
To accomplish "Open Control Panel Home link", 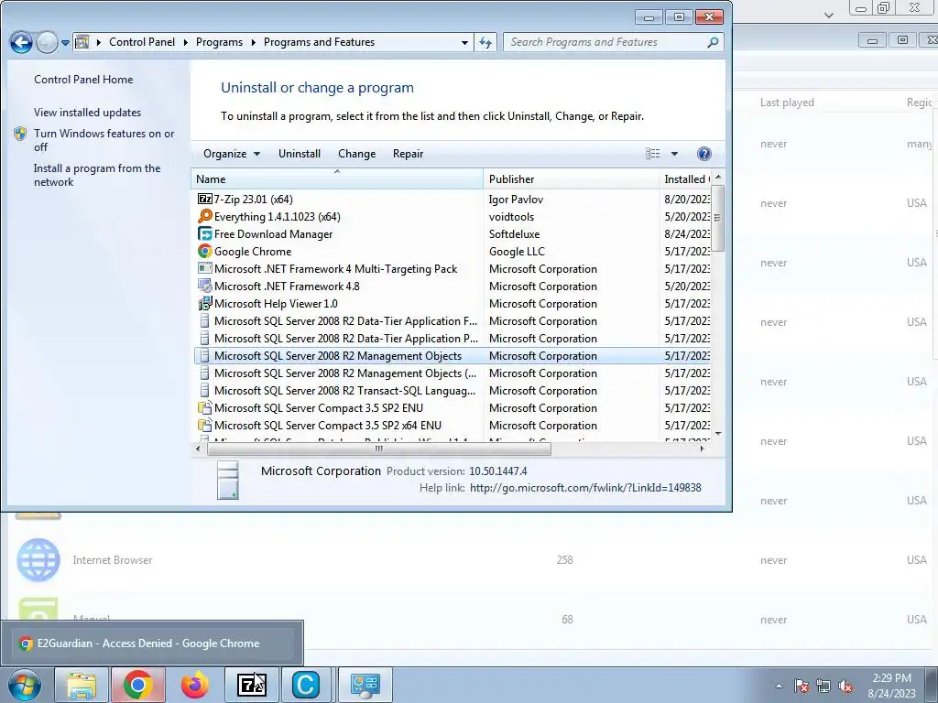I will tap(83, 80).
